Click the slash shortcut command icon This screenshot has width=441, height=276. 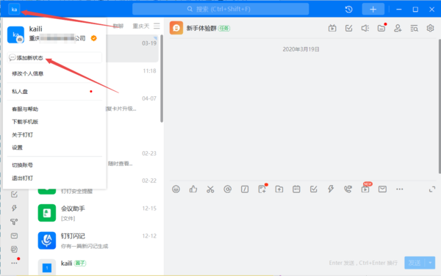coord(245,189)
